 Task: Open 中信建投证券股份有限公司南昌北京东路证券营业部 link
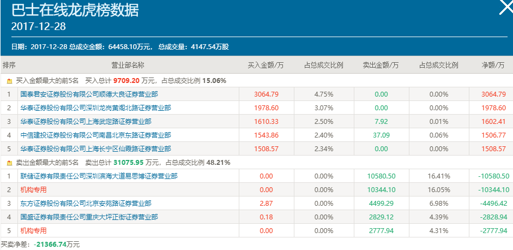pyautogui.click(x=95, y=135)
